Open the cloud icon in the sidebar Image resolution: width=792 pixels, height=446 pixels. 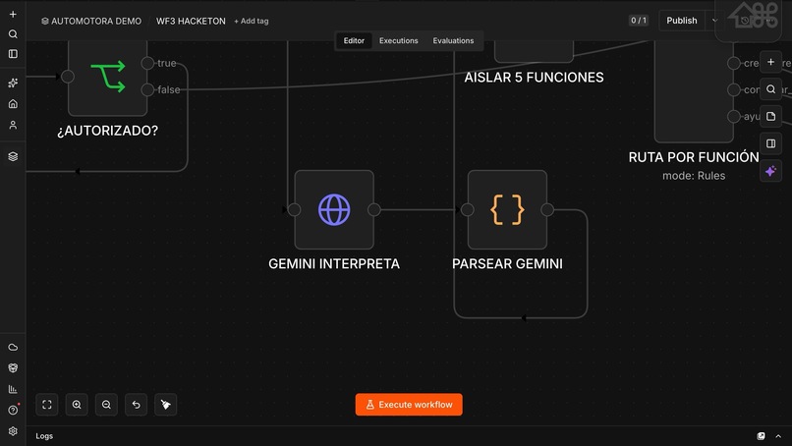(x=13, y=348)
